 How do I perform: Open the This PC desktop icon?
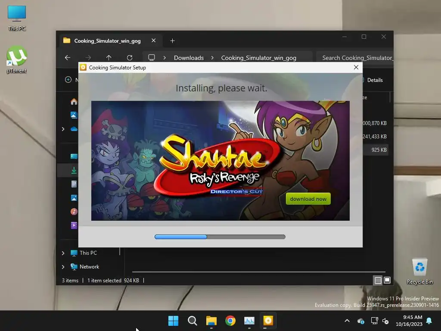(x=17, y=18)
